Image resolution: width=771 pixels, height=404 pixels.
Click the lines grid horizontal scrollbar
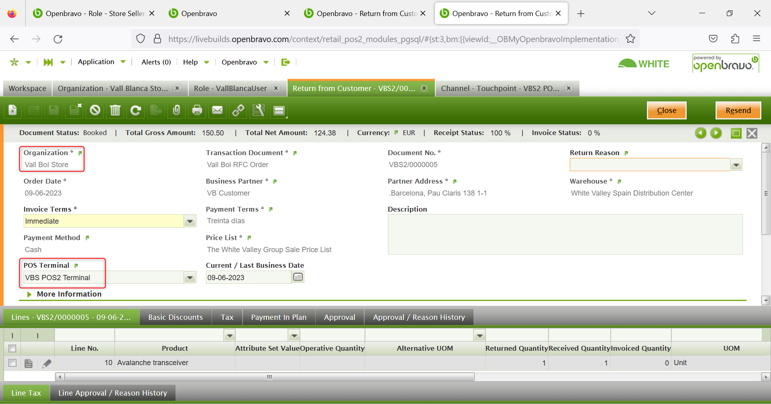click(269, 377)
